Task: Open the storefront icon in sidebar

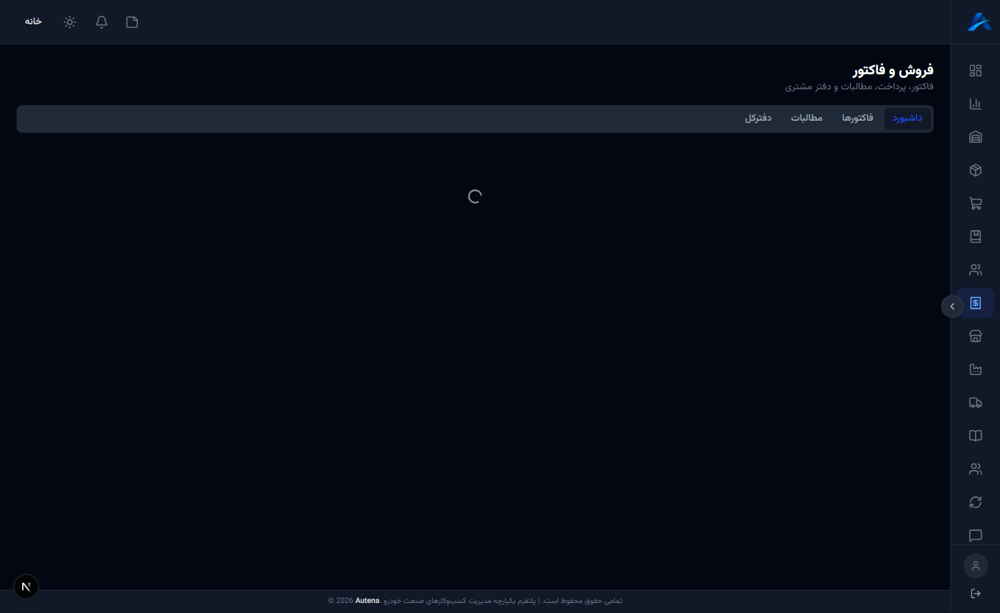Action: coord(975,337)
